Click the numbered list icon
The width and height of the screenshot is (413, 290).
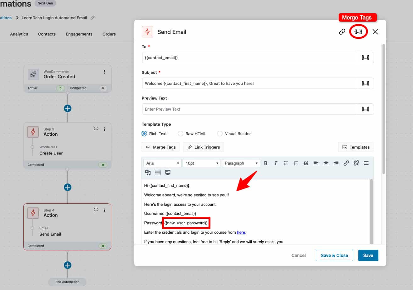click(x=296, y=163)
